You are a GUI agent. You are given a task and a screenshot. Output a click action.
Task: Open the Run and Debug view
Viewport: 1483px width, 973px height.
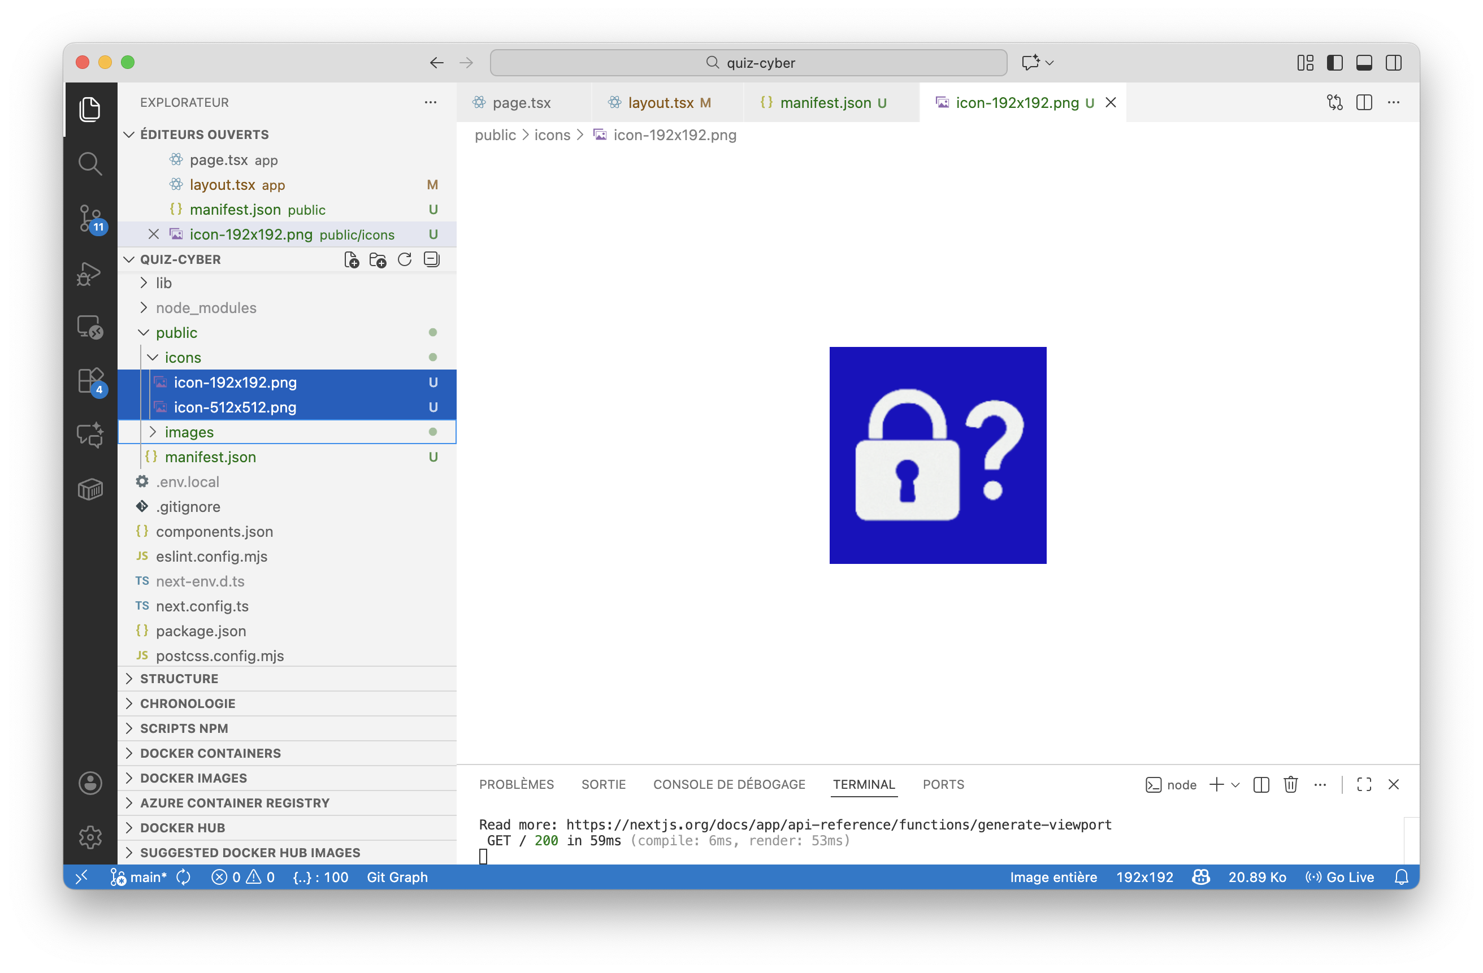[x=90, y=273]
